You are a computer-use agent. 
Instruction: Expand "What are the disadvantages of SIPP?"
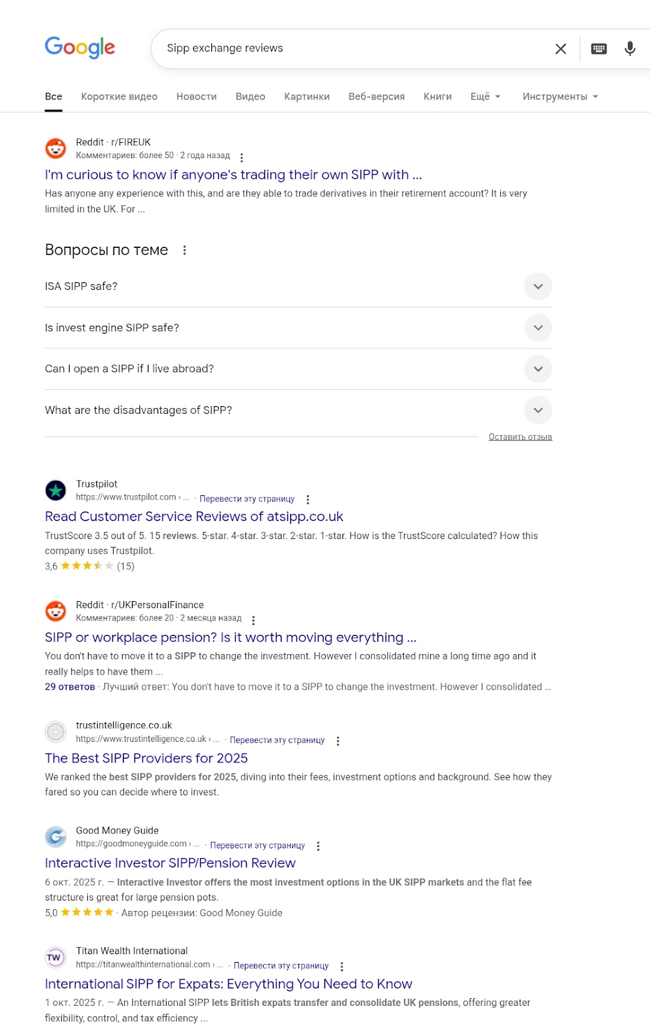tap(538, 410)
